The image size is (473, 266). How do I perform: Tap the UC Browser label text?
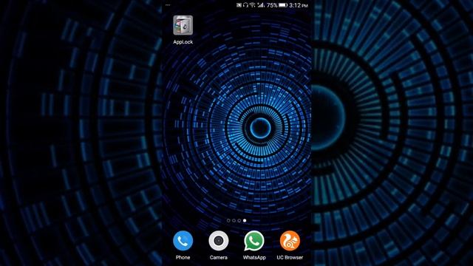pos(290,257)
